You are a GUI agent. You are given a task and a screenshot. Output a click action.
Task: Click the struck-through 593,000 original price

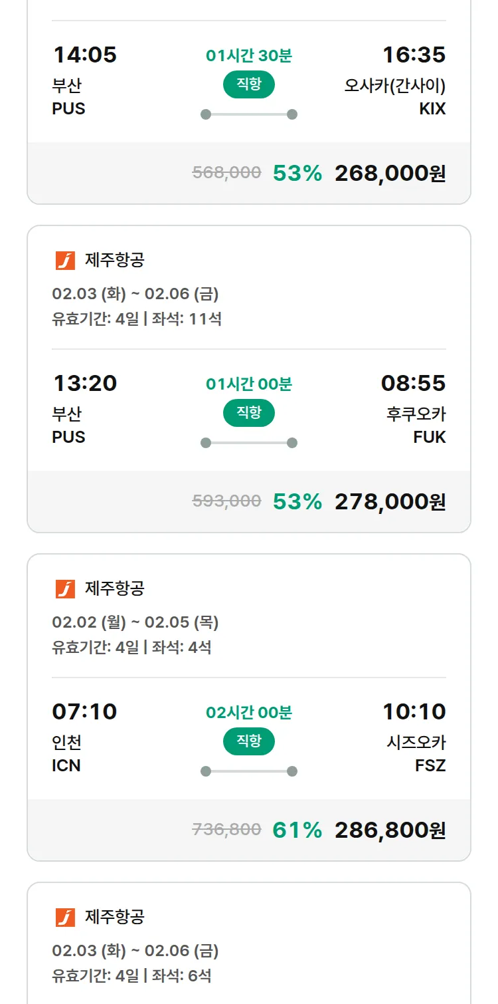click(x=226, y=501)
